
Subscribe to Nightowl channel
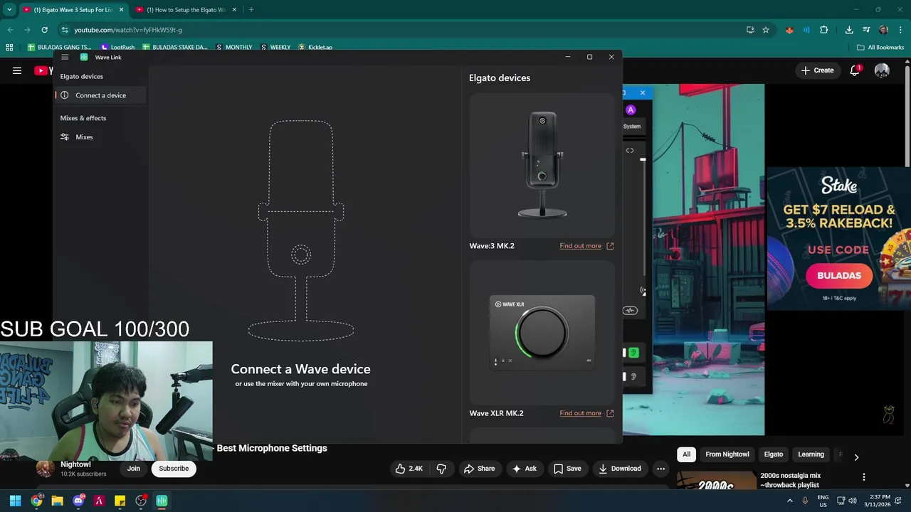174,469
